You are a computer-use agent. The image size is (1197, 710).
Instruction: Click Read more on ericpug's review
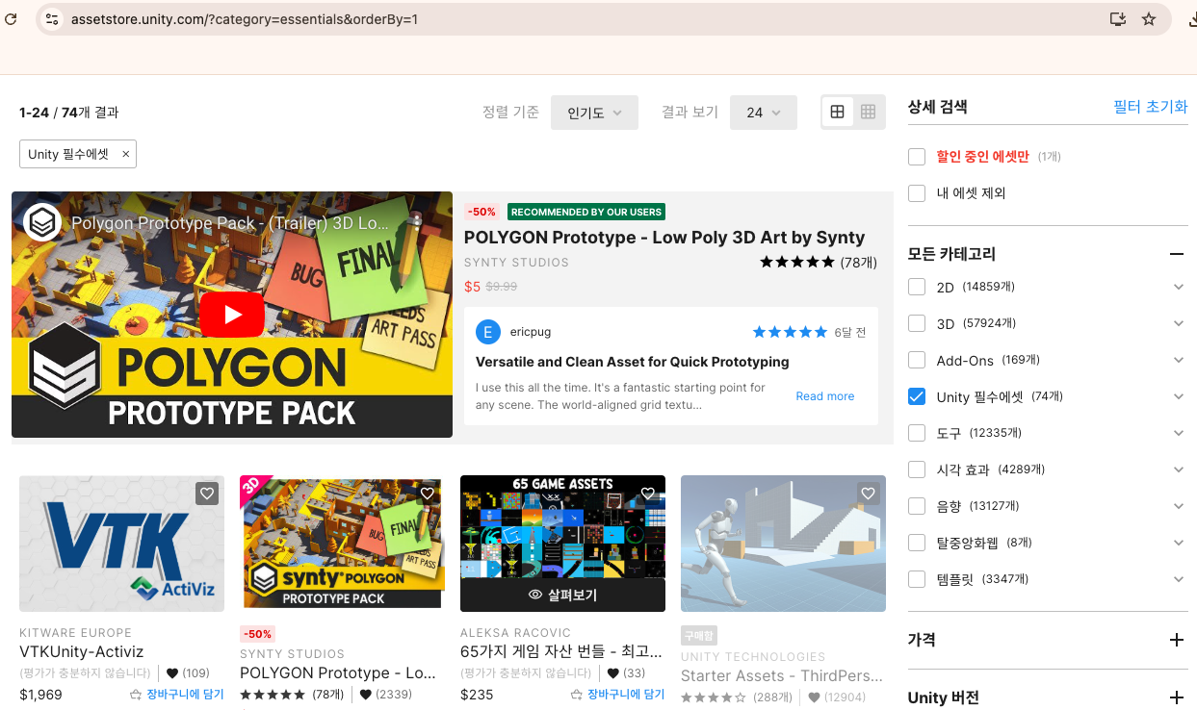825,396
